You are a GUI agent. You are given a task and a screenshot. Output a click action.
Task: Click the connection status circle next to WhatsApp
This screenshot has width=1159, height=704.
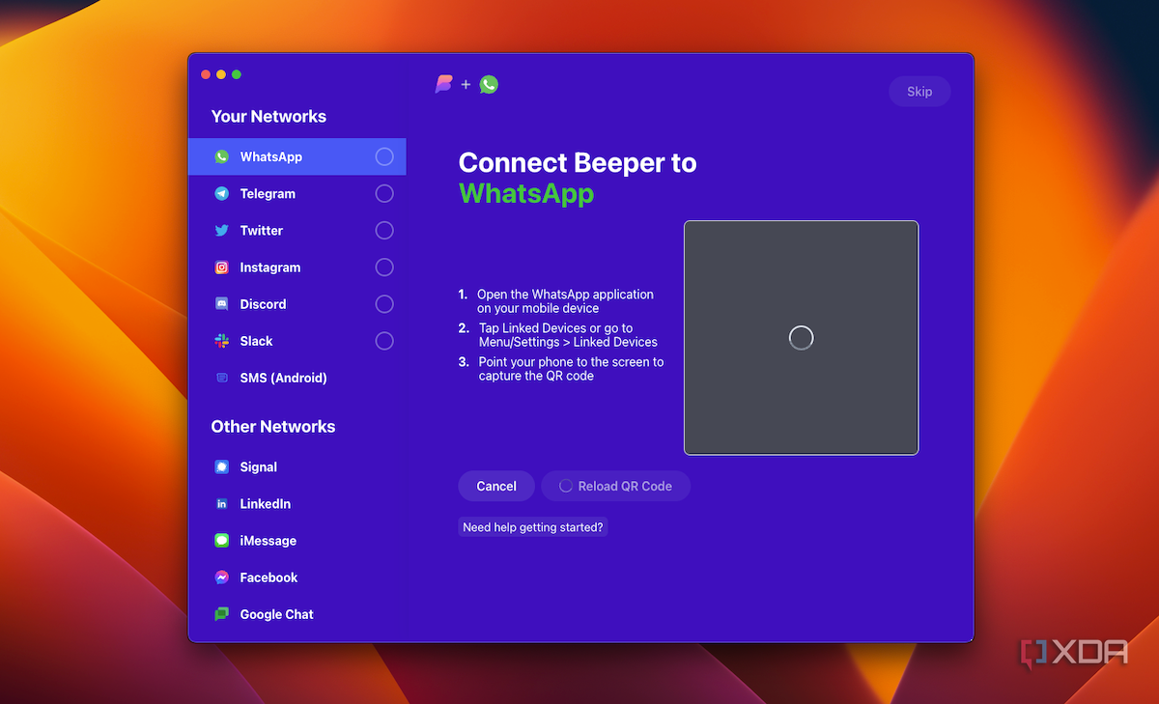pos(383,156)
